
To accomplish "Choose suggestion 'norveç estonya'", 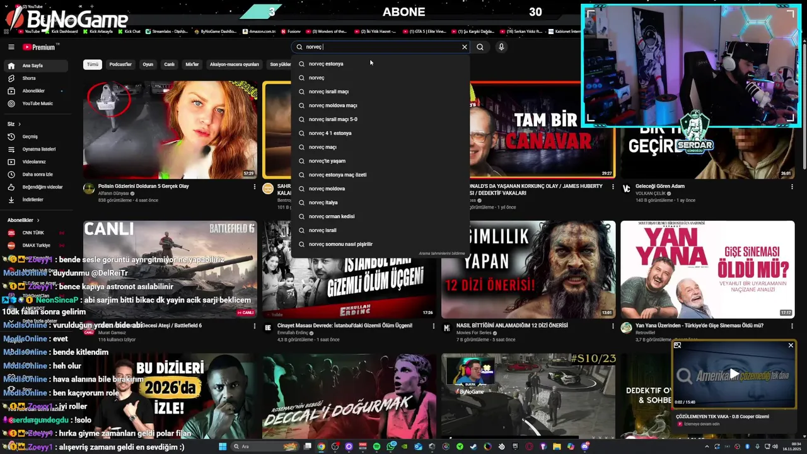I will (380, 64).
